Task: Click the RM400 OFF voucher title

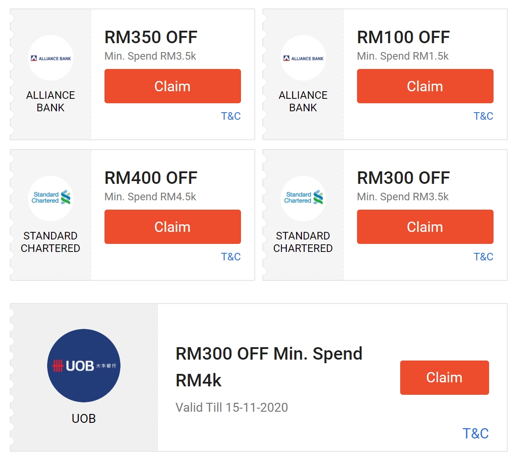Action: click(x=151, y=178)
